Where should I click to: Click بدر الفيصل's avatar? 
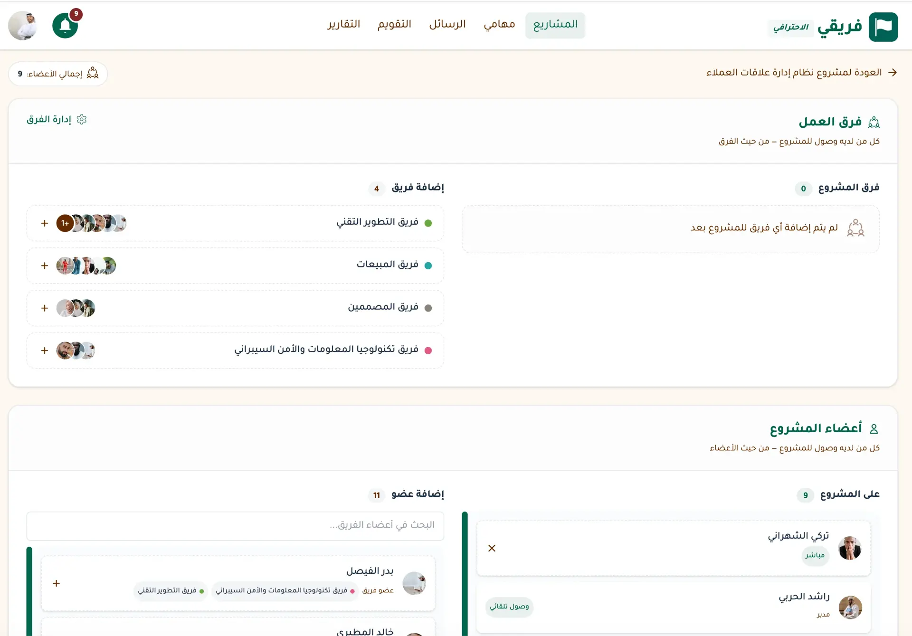[414, 583]
